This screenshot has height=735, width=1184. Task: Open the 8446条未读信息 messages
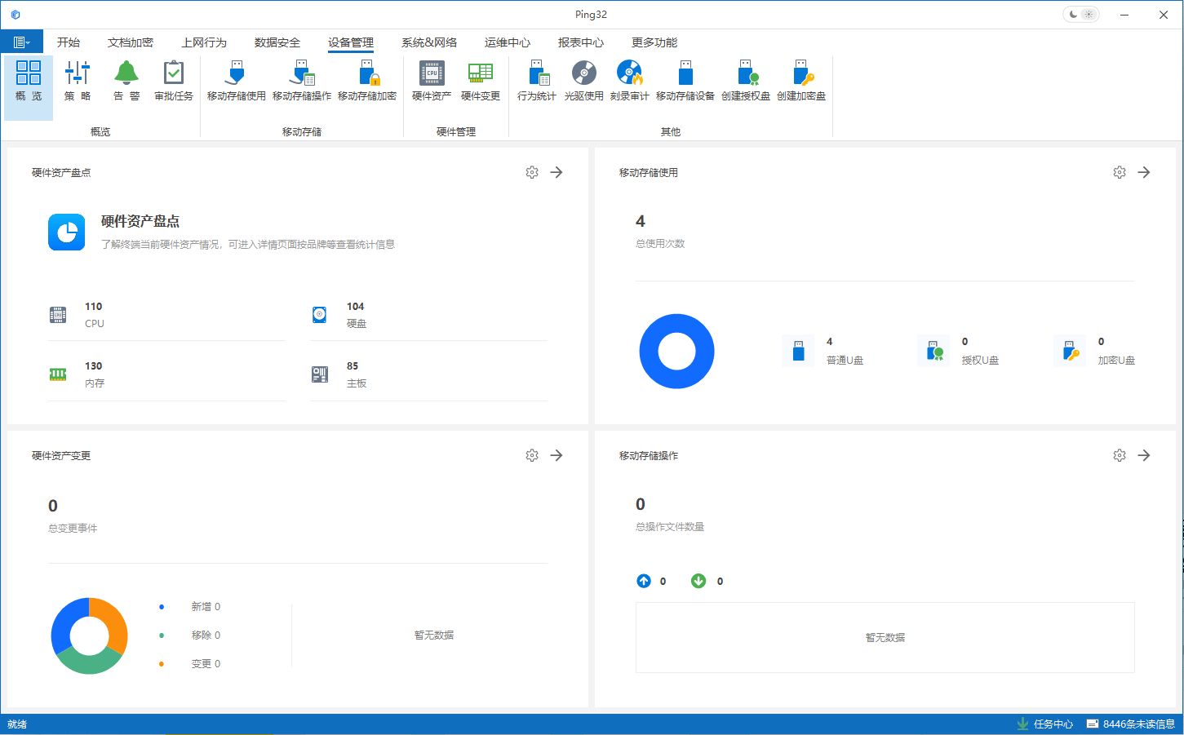[x=1130, y=724]
